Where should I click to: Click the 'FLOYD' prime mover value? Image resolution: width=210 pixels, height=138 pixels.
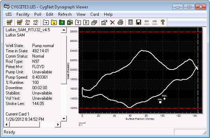(x=38, y=67)
